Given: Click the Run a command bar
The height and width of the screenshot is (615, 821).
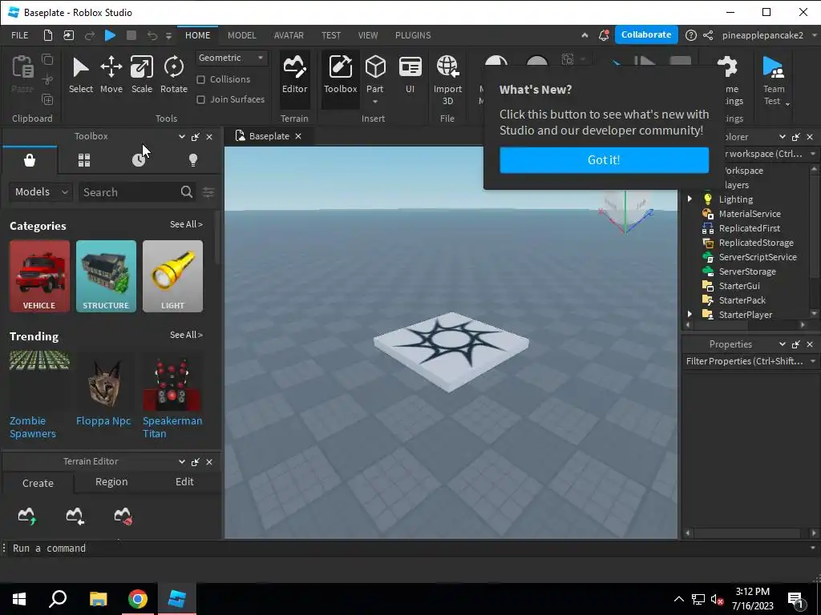Looking at the screenshot, I should 408,548.
